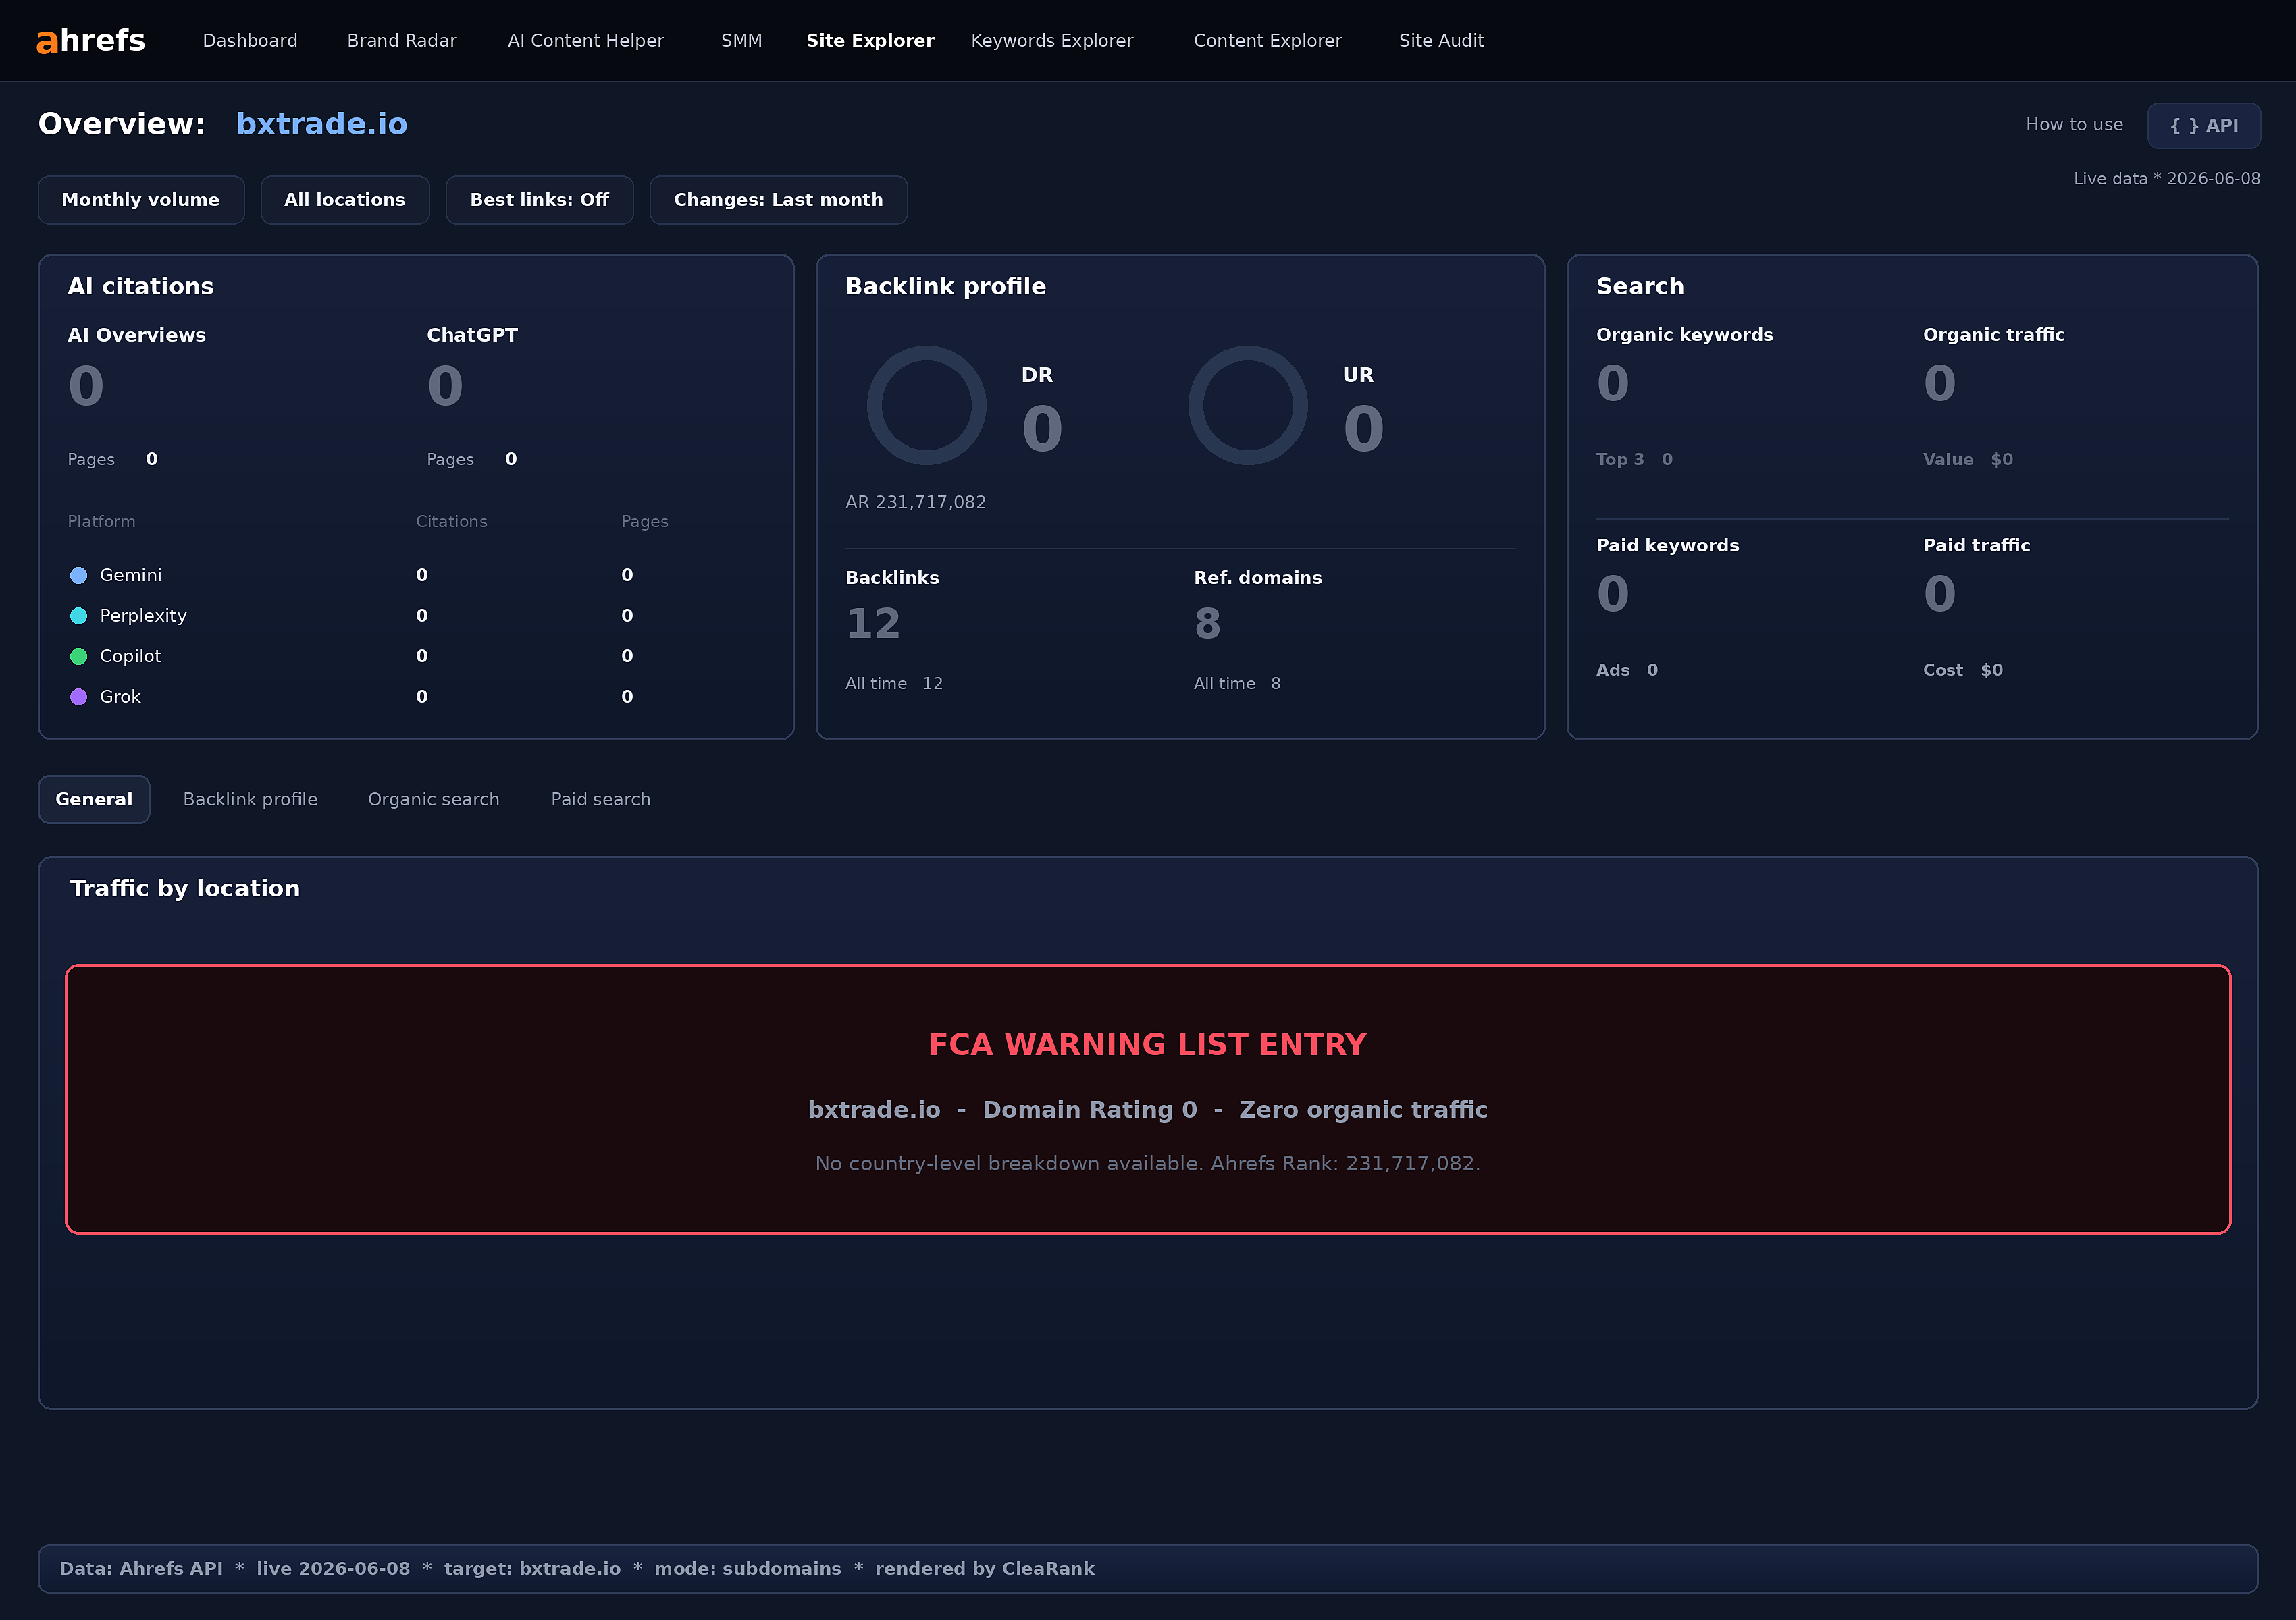Open Keywords Explorer
The height and width of the screenshot is (1620, 2296).
tap(1052, 41)
